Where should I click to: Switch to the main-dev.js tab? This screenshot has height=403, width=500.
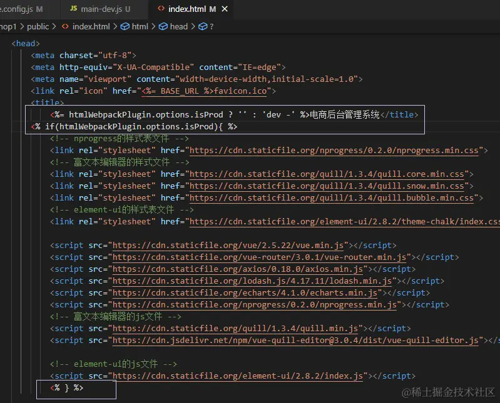click(x=100, y=9)
